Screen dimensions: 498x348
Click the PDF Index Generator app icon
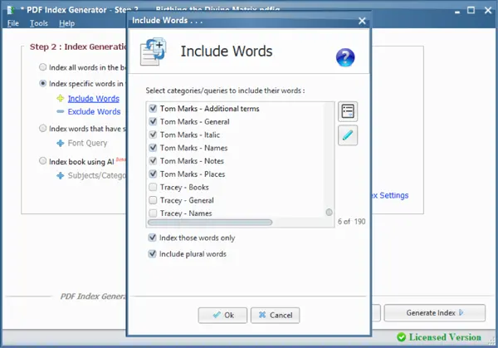11,10
